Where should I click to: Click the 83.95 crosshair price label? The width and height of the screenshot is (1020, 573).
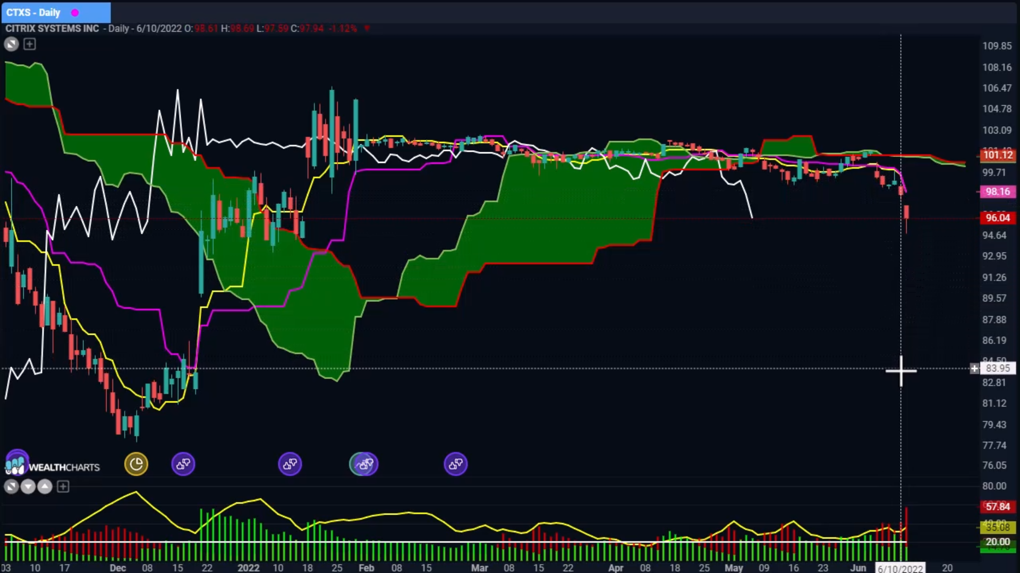pos(998,368)
